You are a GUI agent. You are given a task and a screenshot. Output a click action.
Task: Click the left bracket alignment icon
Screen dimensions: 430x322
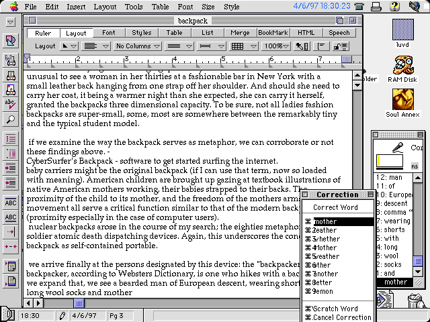[321, 46]
